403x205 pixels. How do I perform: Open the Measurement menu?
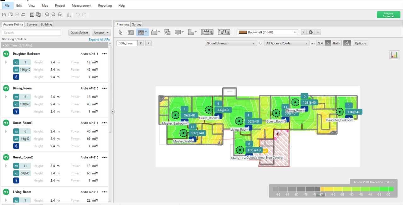(82, 5)
